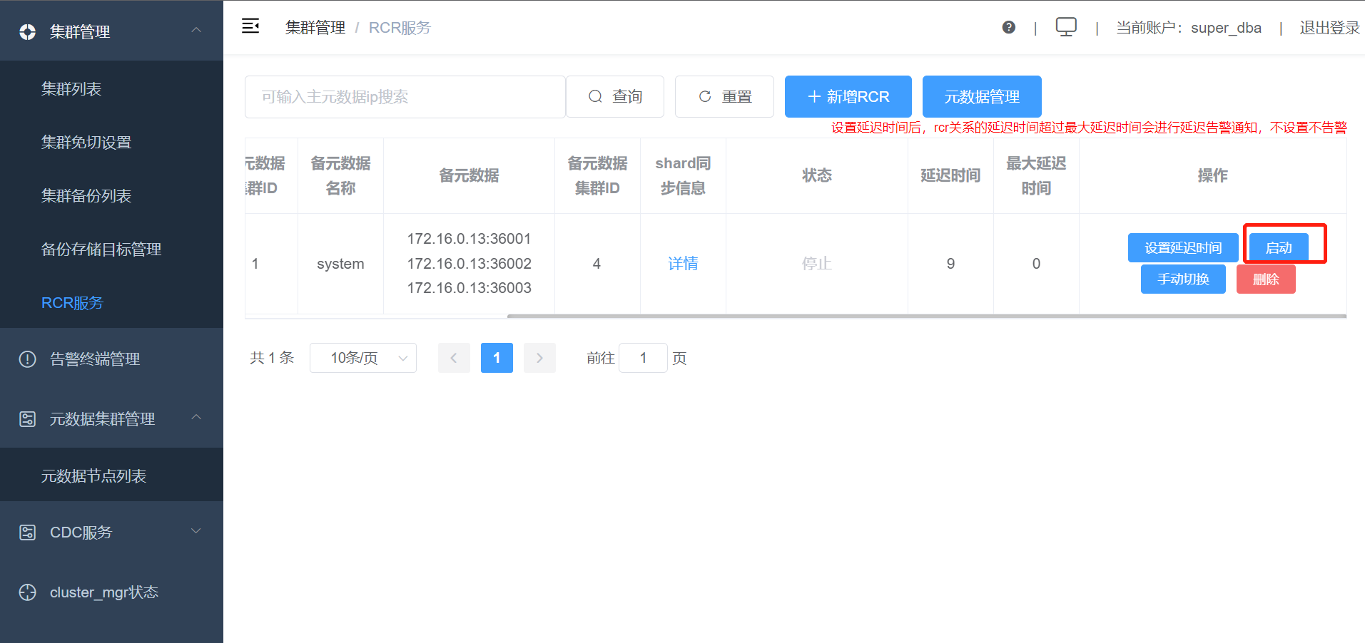Select page 1 in pagination
The height and width of the screenshot is (643, 1365).
tap(497, 358)
